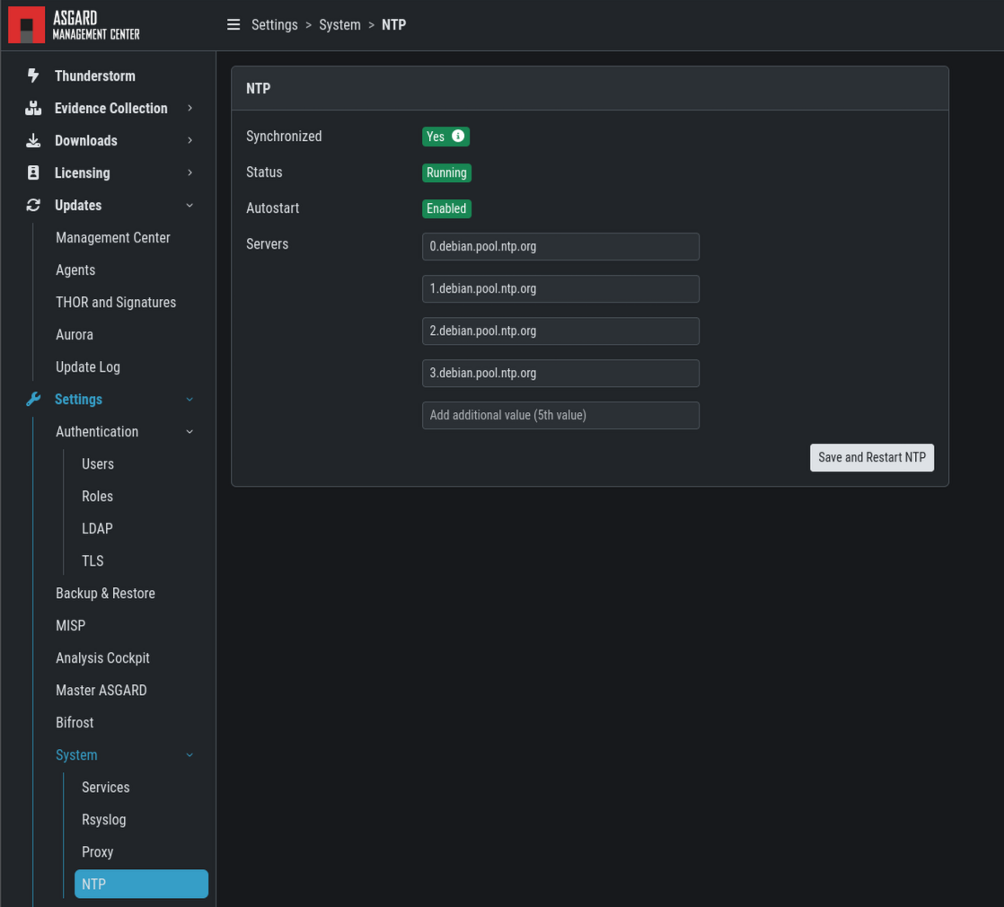Click the System breadcrumb link

(339, 25)
